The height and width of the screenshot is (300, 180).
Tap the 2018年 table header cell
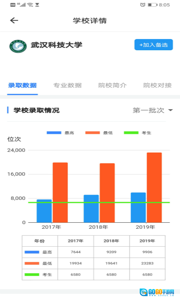[111, 241]
